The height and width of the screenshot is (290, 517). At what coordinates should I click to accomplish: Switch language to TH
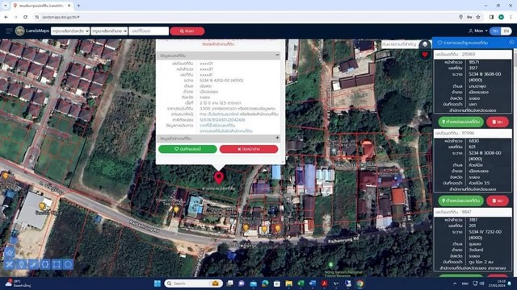(x=495, y=31)
